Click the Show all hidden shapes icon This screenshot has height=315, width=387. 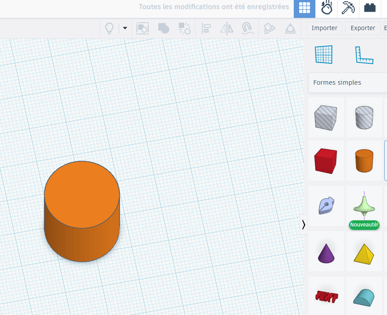point(185,28)
